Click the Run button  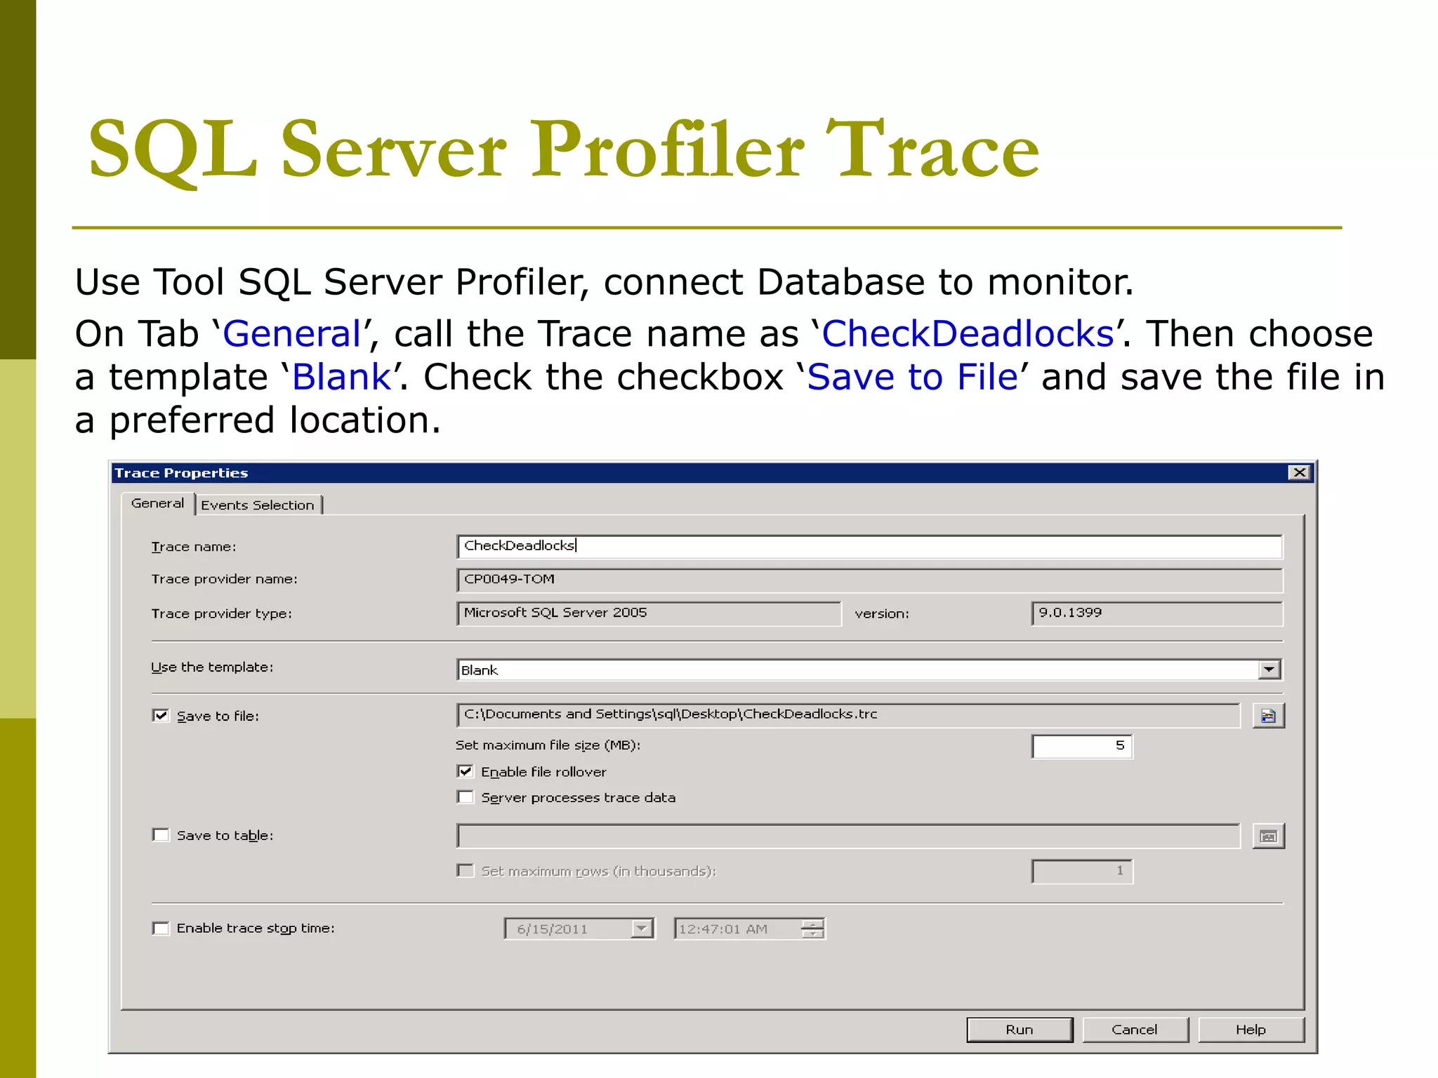(x=1020, y=1030)
